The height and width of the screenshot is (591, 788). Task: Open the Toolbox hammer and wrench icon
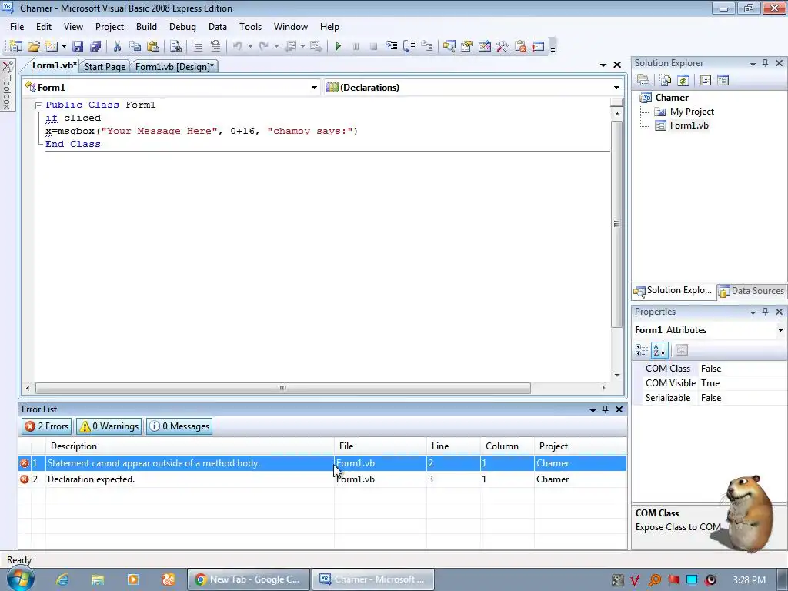[x=502, y=46]
